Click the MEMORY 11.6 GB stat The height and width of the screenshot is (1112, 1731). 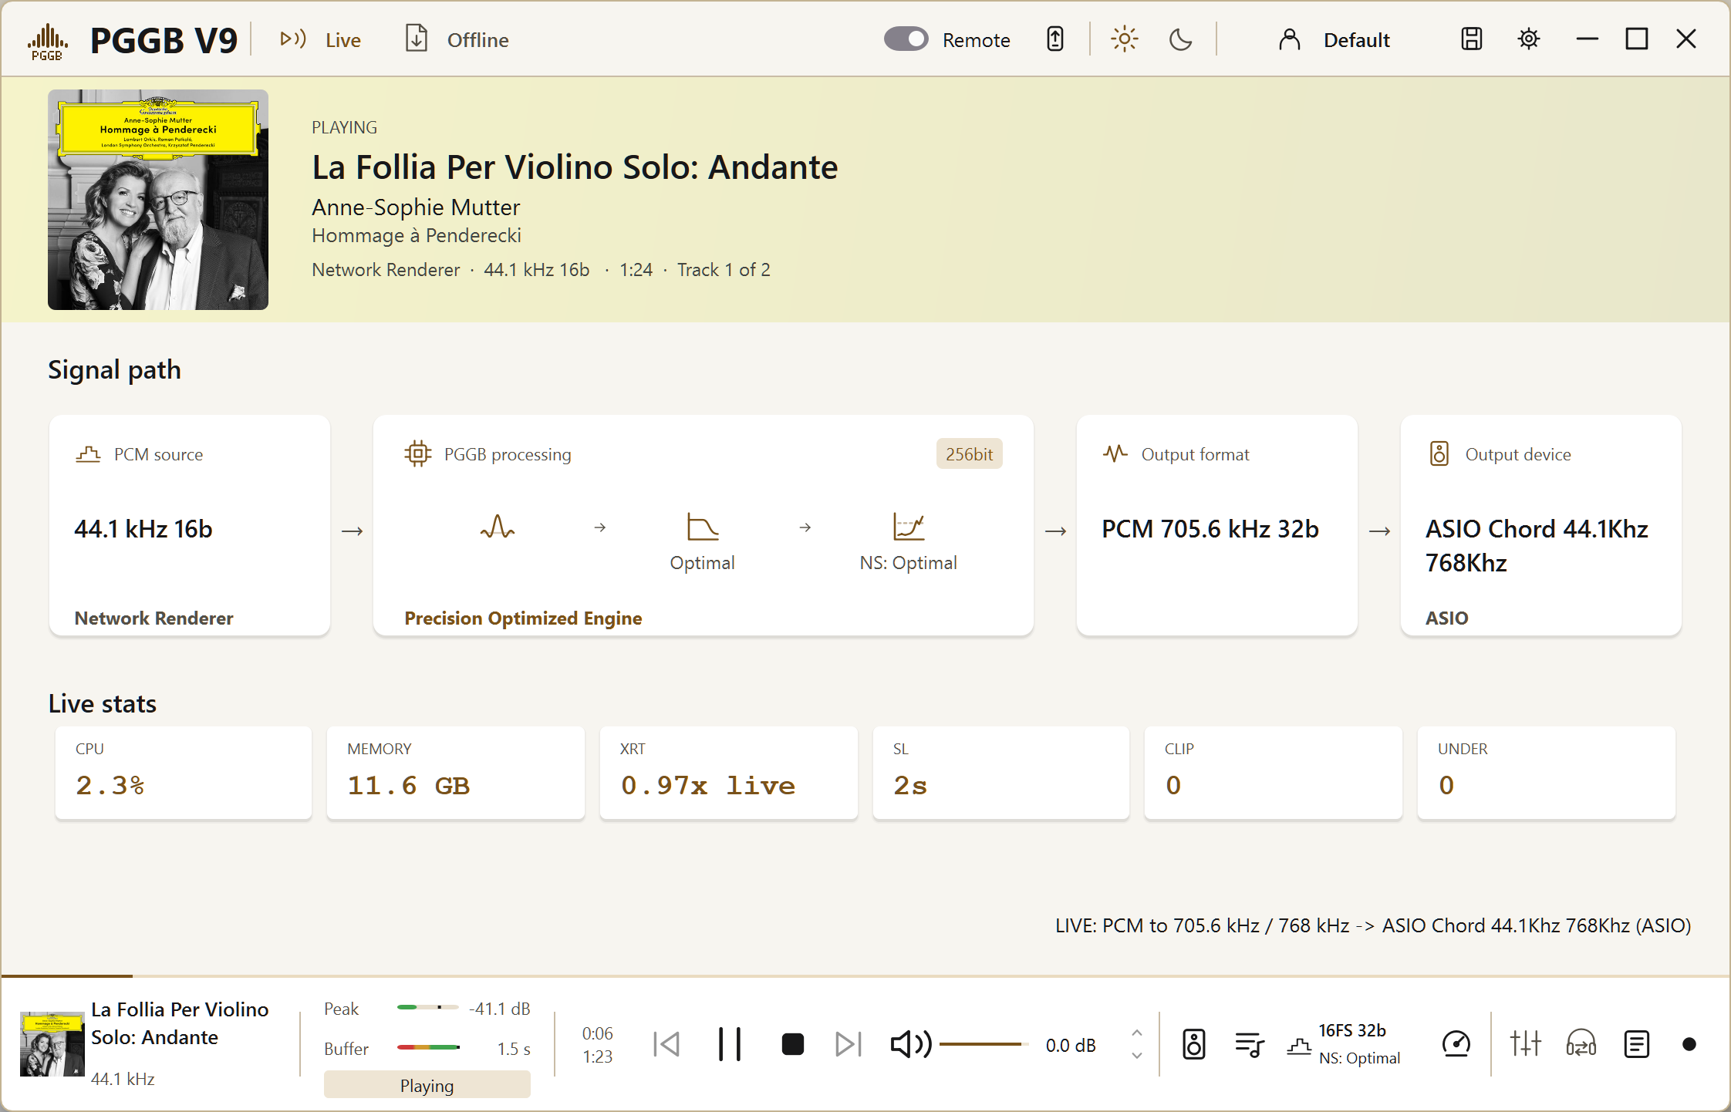456,773
